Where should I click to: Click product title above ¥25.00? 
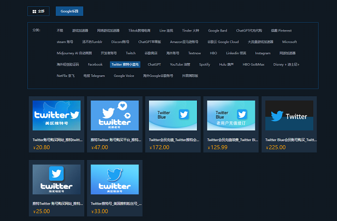click(x=57, y=204)
